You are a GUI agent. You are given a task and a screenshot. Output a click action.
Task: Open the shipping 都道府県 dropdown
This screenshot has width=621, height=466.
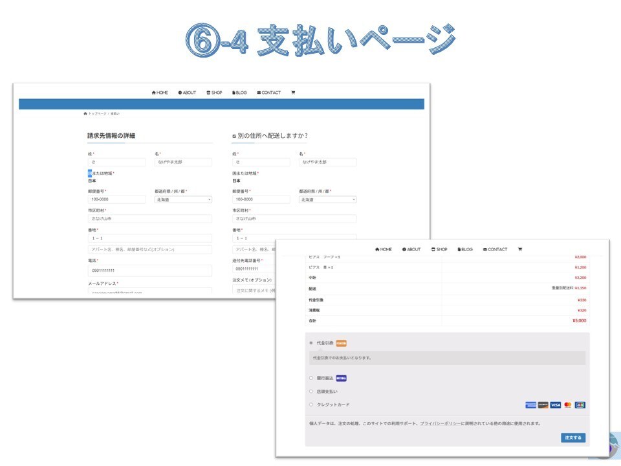click(x=328, y=200)
